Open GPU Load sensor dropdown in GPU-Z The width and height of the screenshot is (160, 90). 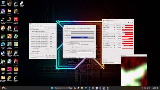tap(114, 34)
